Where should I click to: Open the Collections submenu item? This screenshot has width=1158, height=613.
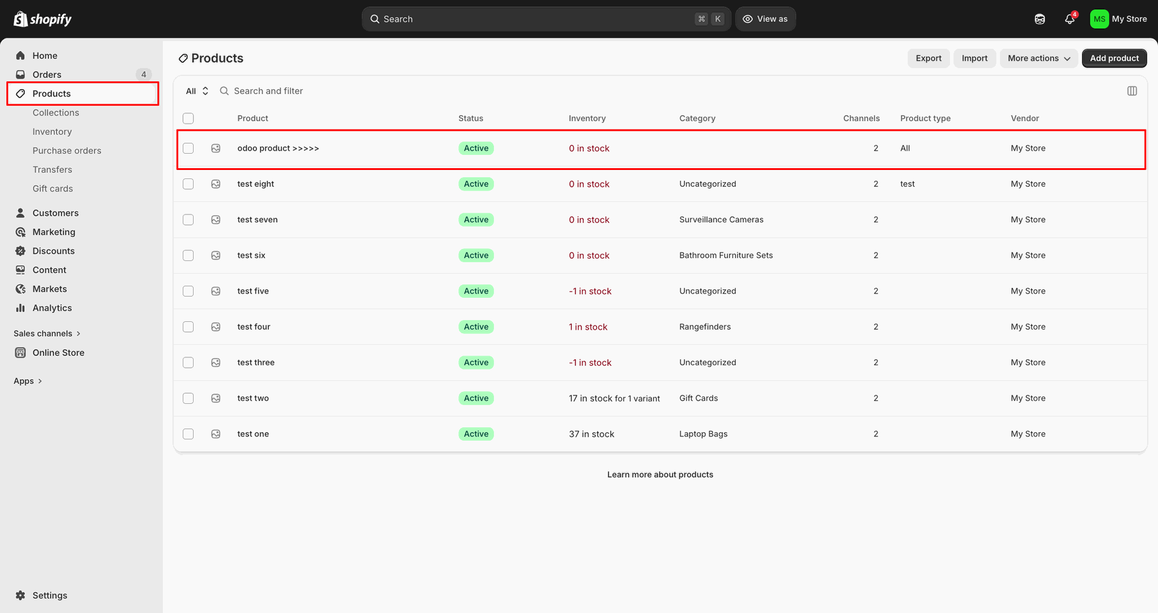coord(56,113)
